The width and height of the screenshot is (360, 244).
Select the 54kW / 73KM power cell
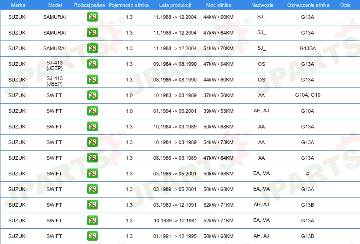218,142
